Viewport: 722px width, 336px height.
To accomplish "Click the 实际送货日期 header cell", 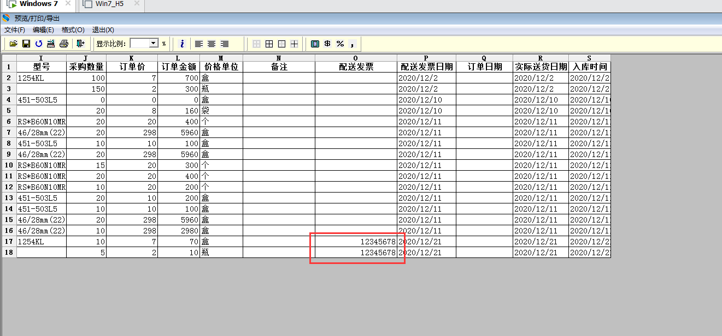I will pyautogui.click(x=541, y=67).
